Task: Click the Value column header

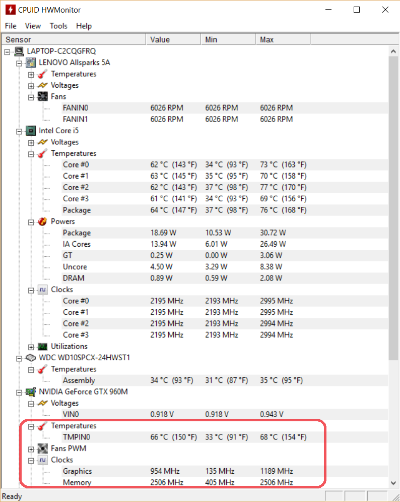Action: [173, 39]
